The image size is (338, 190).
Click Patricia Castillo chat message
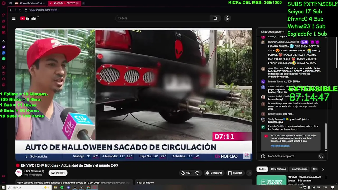pyautogui.click(x=290, y=128)
